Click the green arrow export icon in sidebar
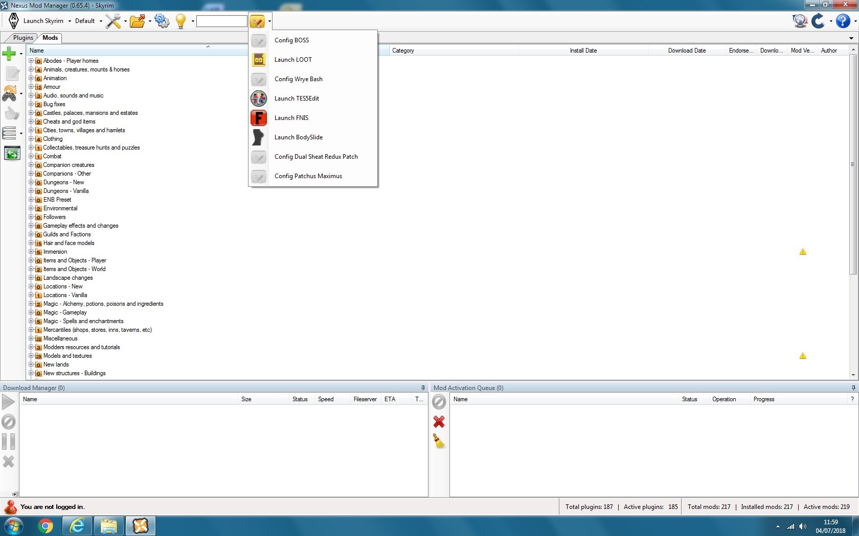859x536 pixels. point(12,153)
